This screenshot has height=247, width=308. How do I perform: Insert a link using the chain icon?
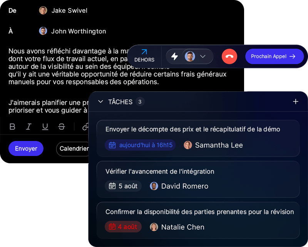pos(85,127)
